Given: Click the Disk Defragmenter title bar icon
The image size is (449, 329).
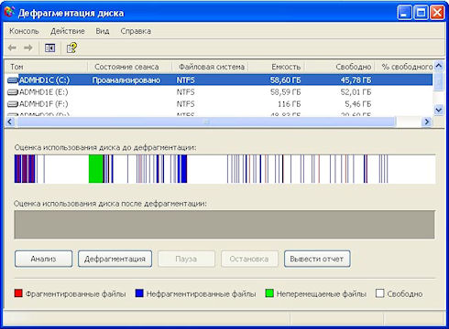Looking at the screenshot, I should [9, 12].
